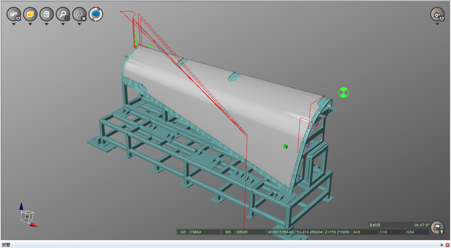
Task: Click the clear selection dashed-circle icon
Action: click(x=79, y=14)
